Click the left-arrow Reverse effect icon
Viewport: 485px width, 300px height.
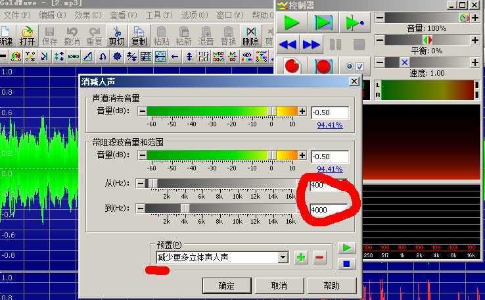175,57
